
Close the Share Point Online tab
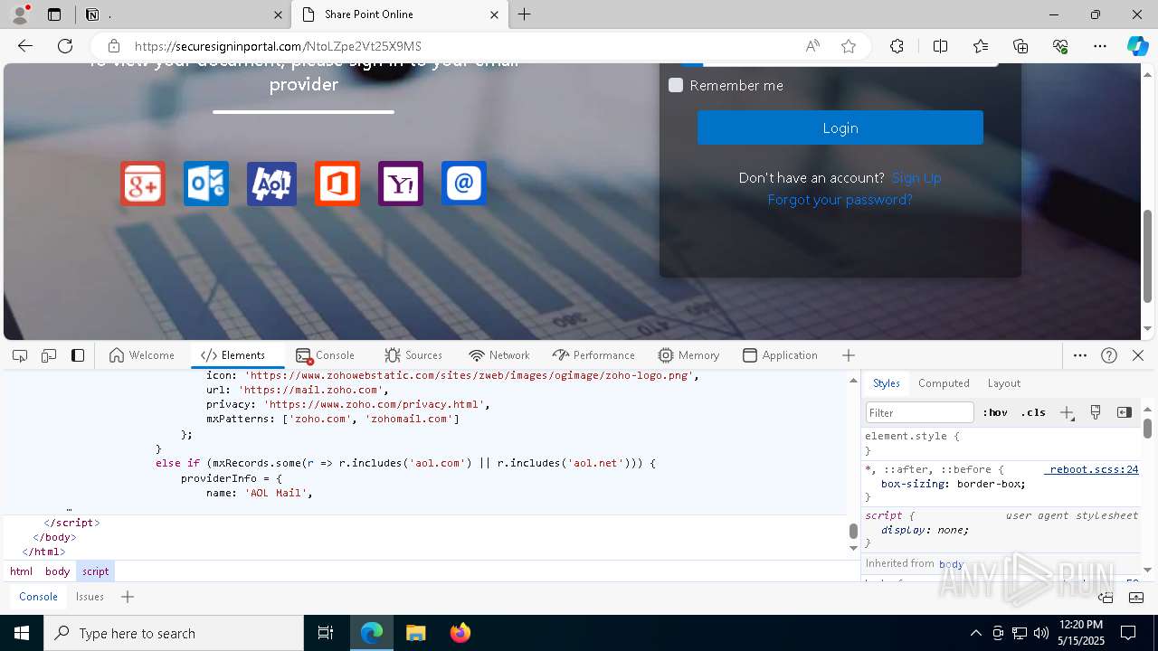coord(494,14)
